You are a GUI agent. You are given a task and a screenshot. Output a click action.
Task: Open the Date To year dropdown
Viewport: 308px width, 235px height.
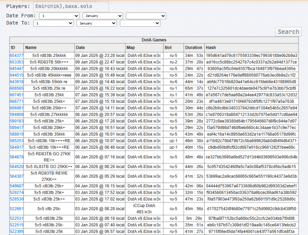pos(140,23)
